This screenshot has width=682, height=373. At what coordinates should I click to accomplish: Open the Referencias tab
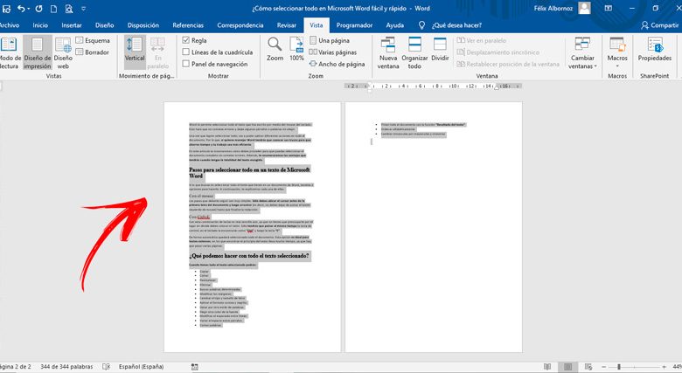coord(188,25)
